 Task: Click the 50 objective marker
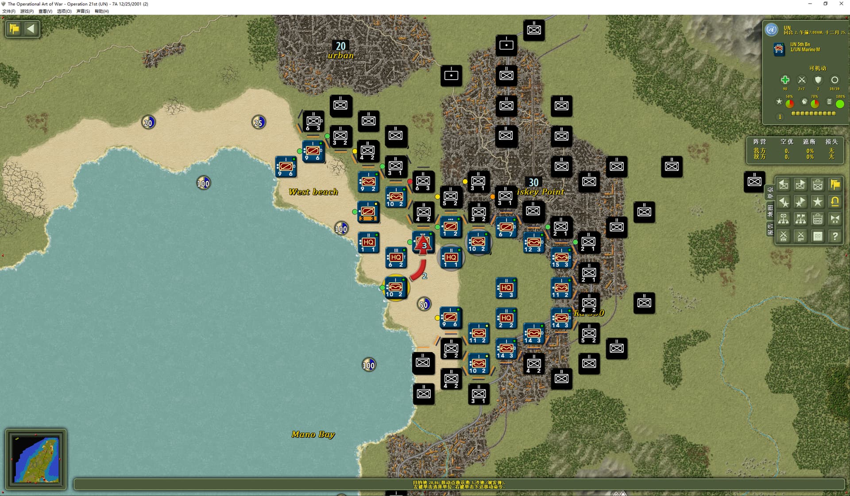coord(424,304)
